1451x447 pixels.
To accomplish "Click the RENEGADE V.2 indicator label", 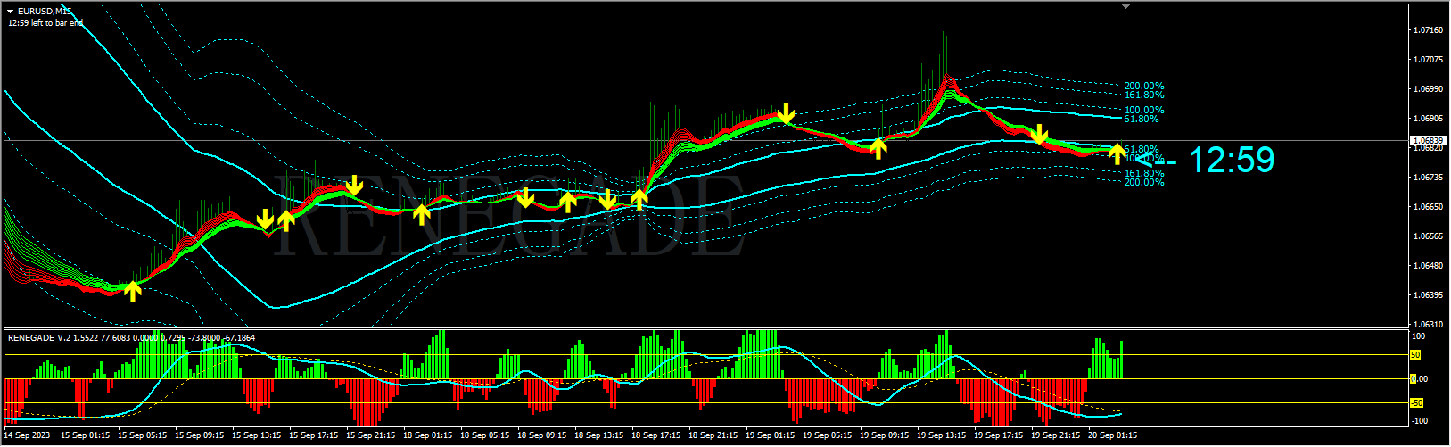I will [40, 338].
